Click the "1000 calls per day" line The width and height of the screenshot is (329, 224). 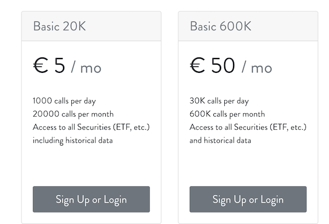pyautogui.click(x=64, y=101)
